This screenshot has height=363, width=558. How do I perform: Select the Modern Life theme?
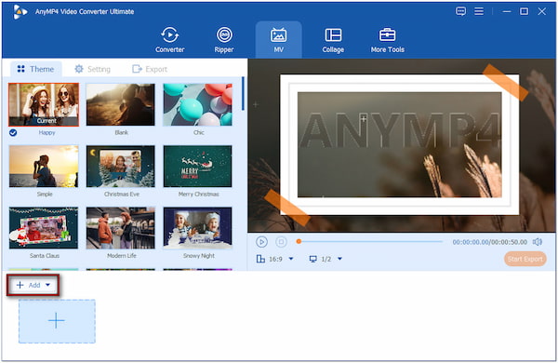(x=121, y=228)
